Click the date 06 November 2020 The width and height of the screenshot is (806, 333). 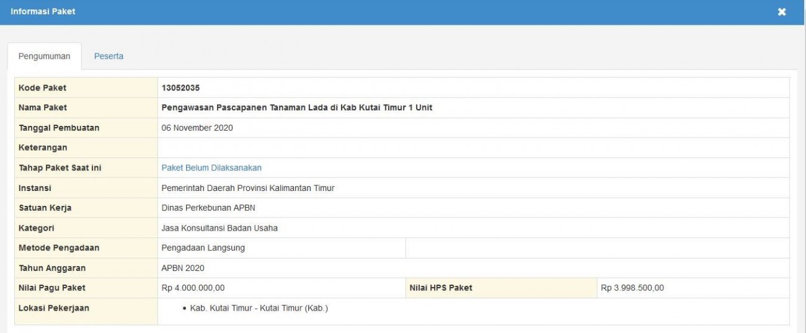point(197,128)
